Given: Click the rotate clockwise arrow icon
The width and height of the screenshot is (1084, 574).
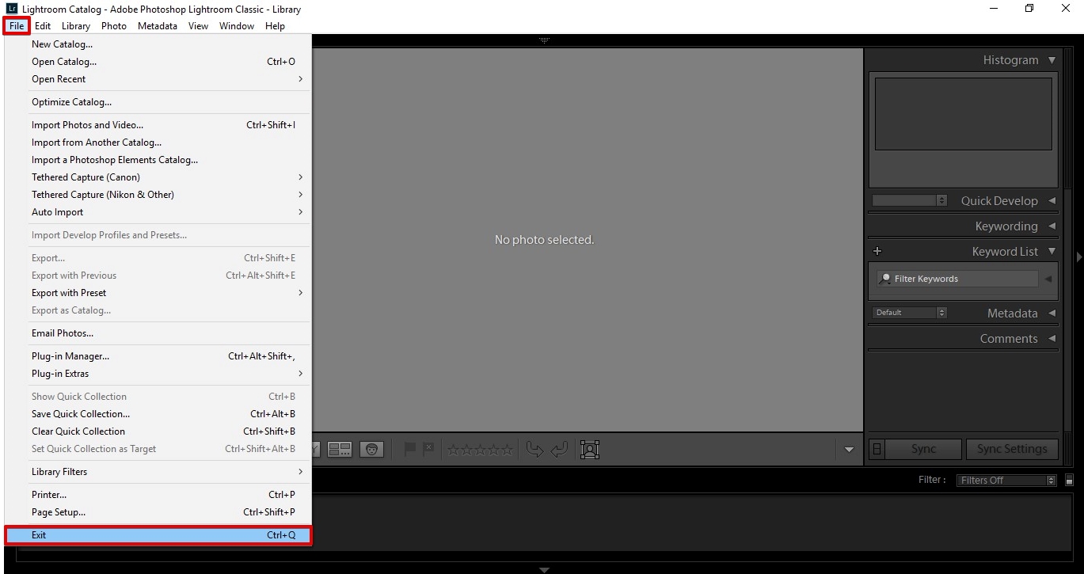Looking at the screenshot, I should pyautogui.click(x=559, y=450).
